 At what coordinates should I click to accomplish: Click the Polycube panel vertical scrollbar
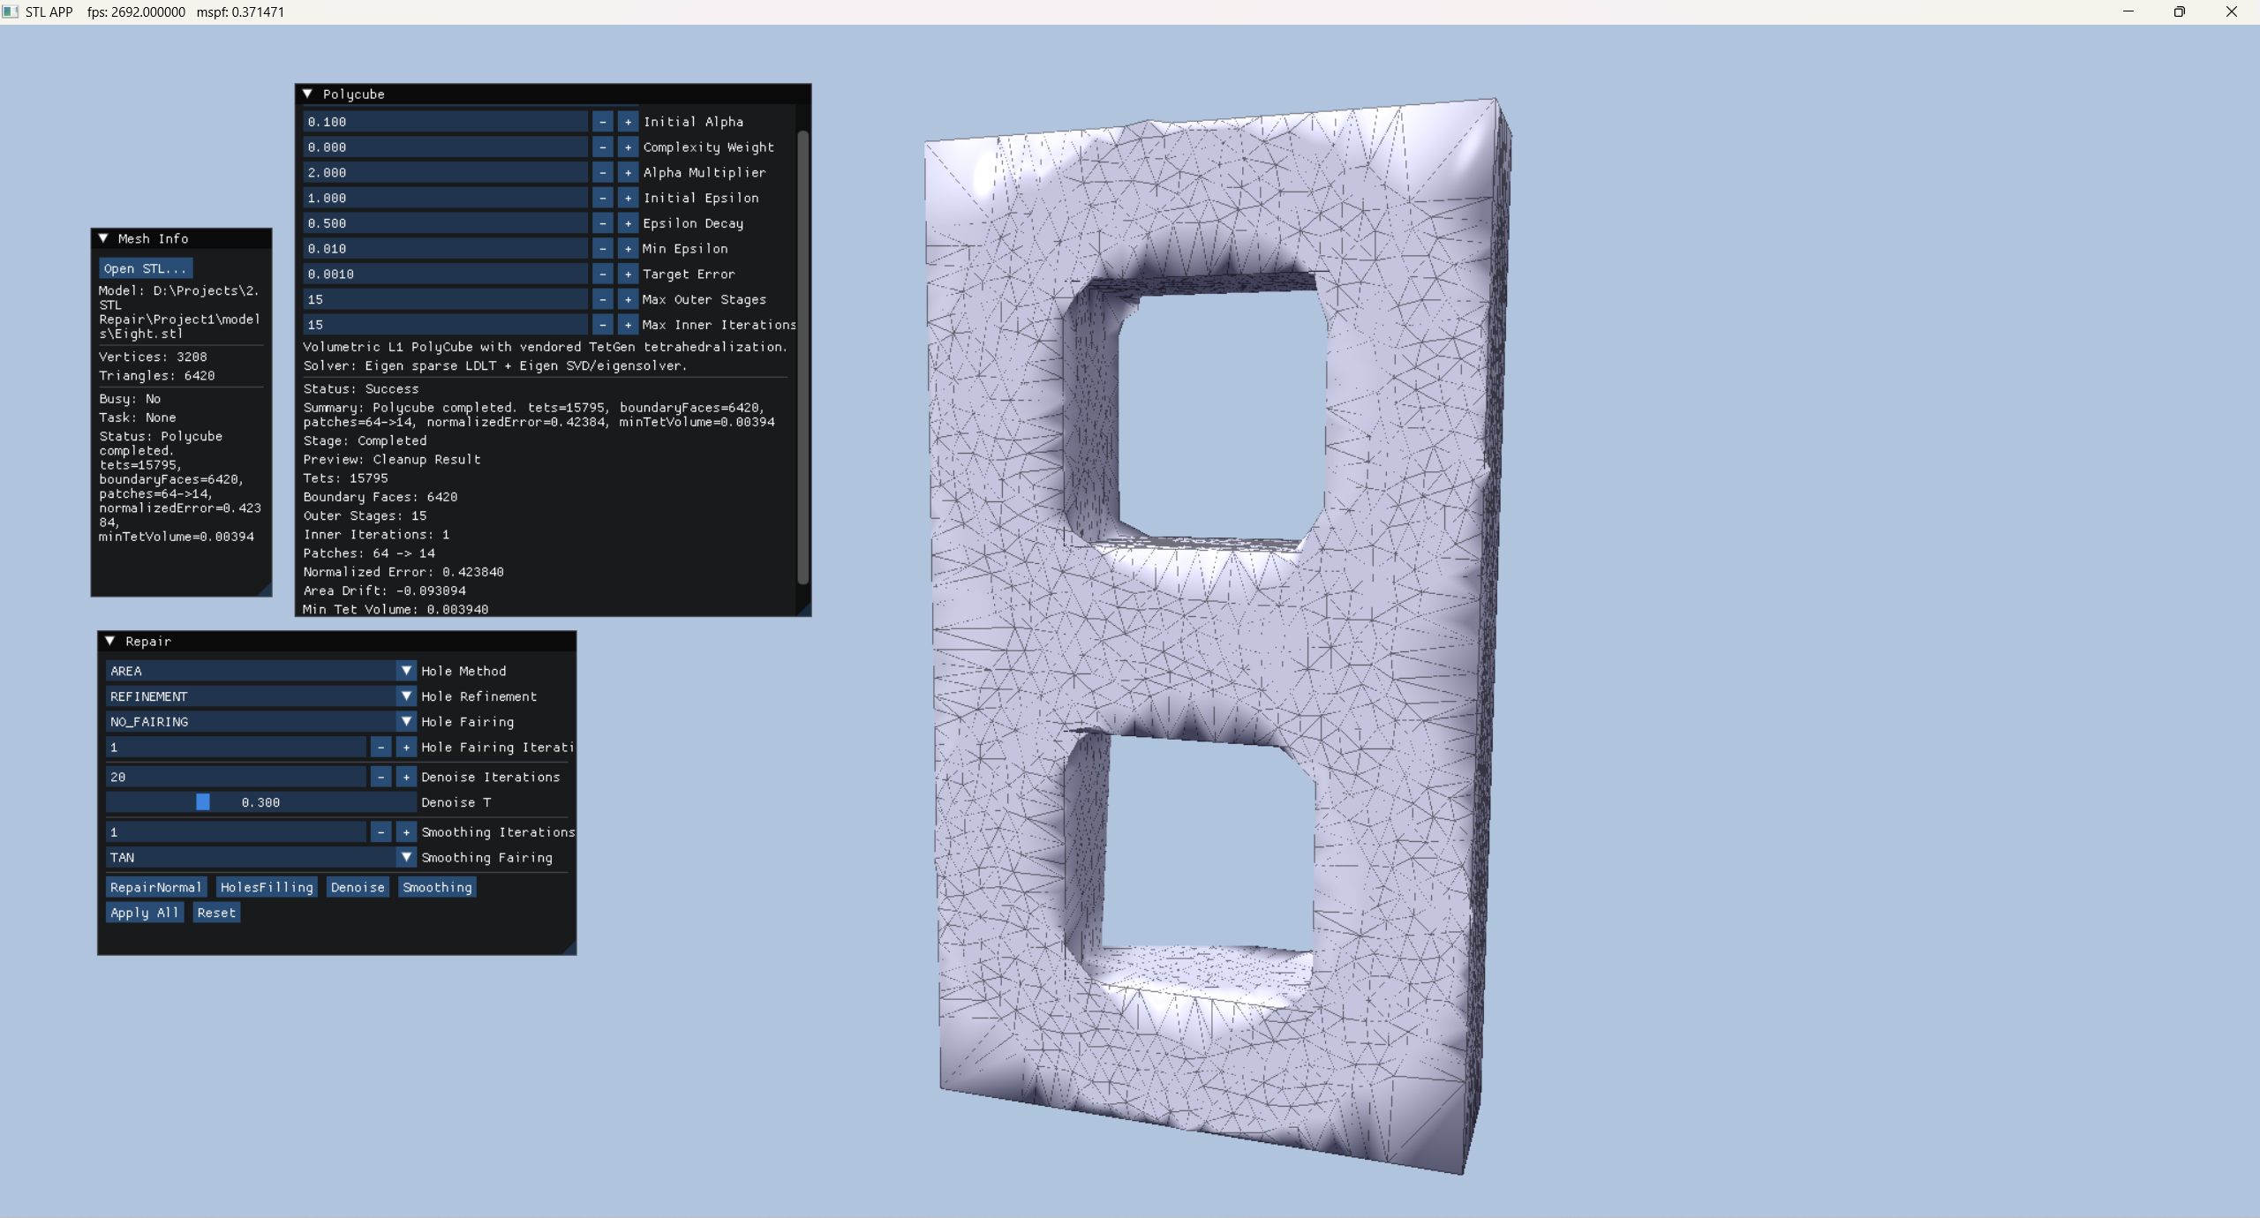(x=802, y=357)
